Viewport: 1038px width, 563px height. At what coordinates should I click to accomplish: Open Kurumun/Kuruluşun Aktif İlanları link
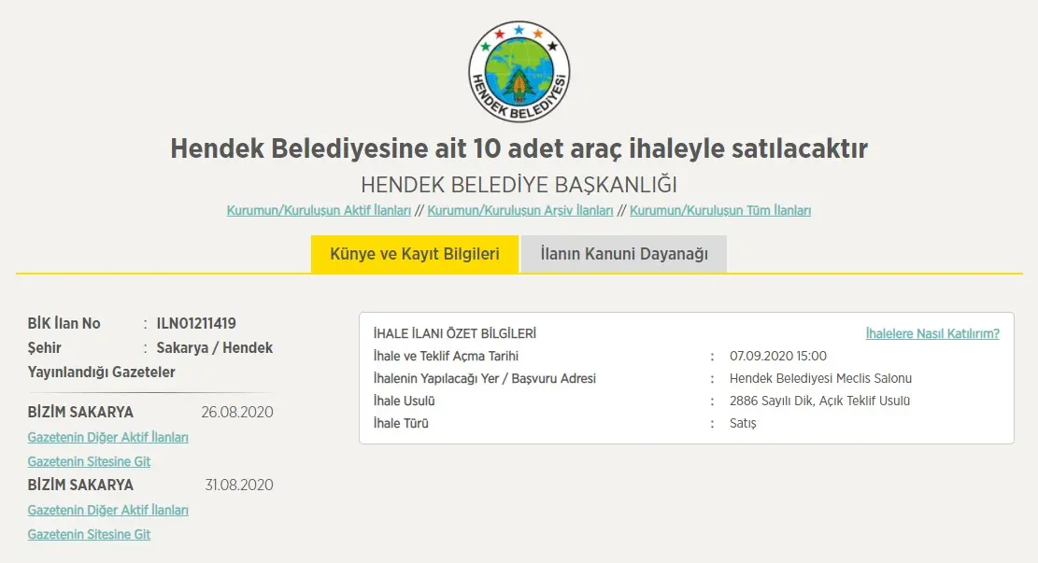pyautogui.click(x=319, y=210)
